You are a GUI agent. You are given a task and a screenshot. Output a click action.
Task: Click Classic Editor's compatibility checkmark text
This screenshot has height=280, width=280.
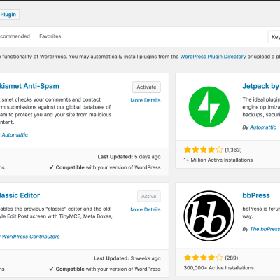tap(105, 269)
